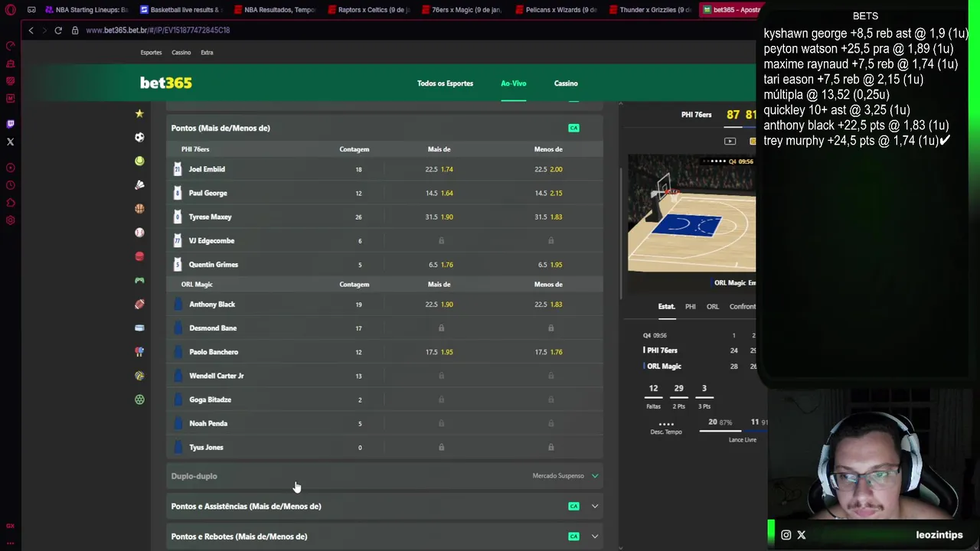Image resolution: width=980 pixels, height=551 pixels.
Task: Select Paolo Banchero over 17.5 at 1.95
Action: coord(439,352)
